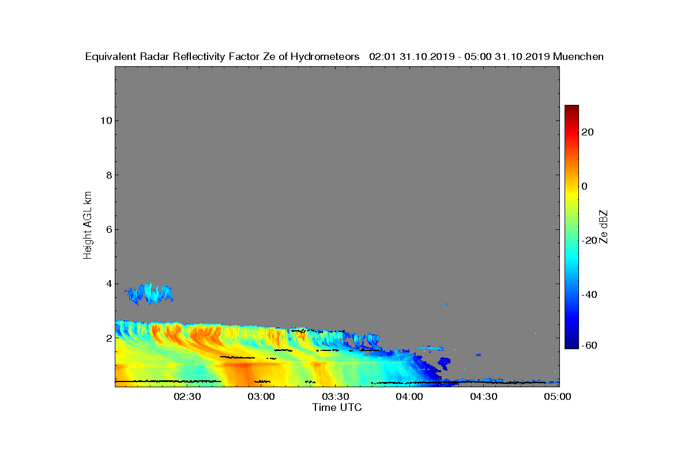This screenshot has width=692, height=461.
Task: Click the -40 dBZ colorbar label
Action: click(x=588, y=295)
